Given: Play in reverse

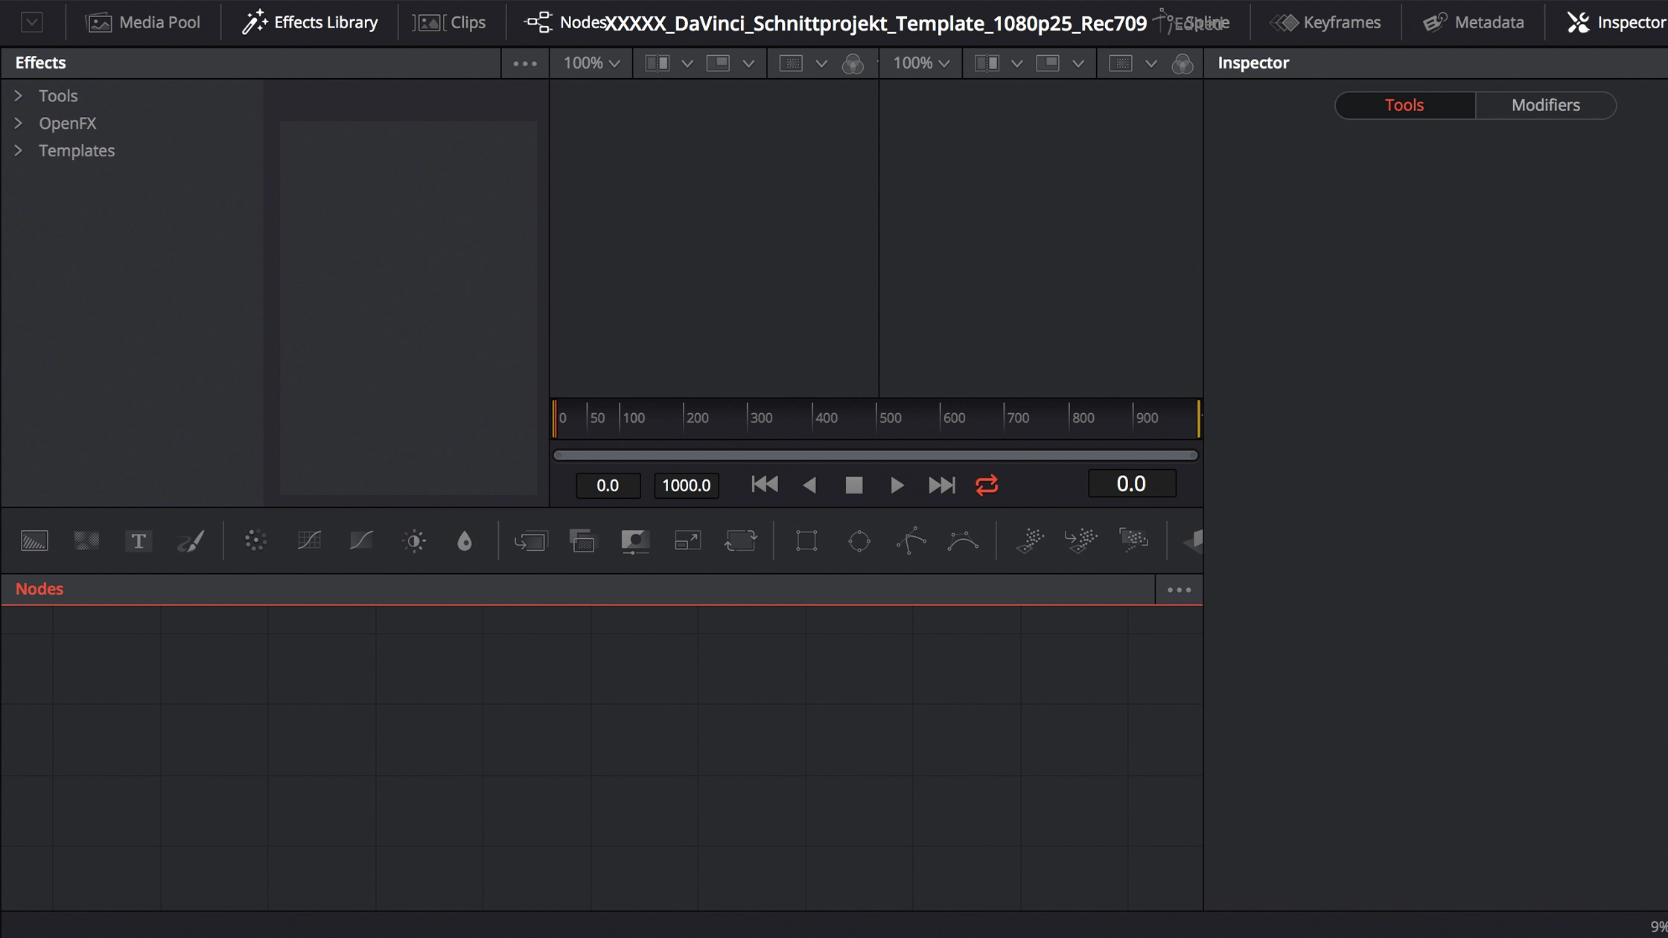Looking at the screenshot, I should tap(809, 485).
